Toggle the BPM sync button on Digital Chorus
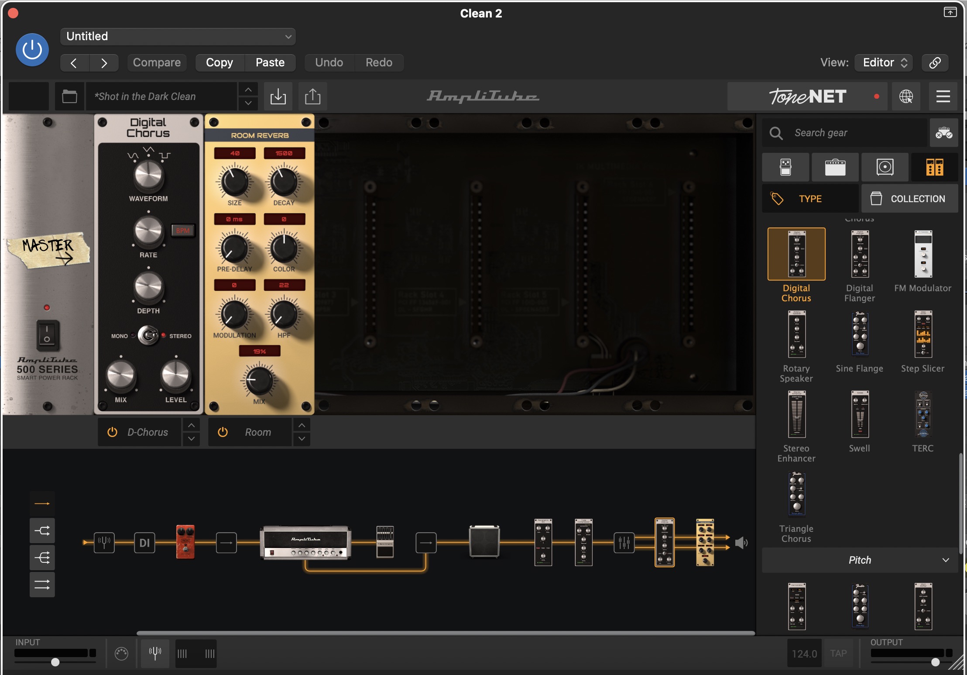Screen dimensions: 967x675 click(x=183, y=231)
